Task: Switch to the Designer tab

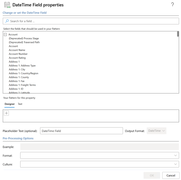Action: [10, 104]
